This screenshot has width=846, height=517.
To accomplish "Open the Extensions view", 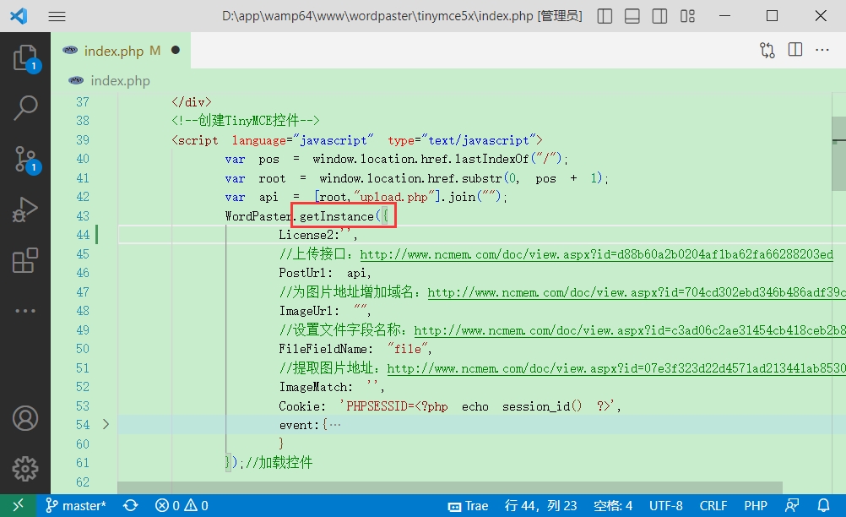I will [25, 260].
